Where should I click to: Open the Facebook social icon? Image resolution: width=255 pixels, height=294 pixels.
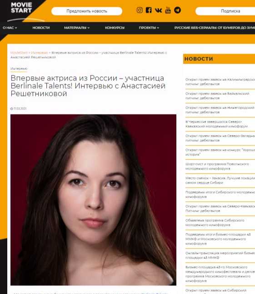pos(149,10)
